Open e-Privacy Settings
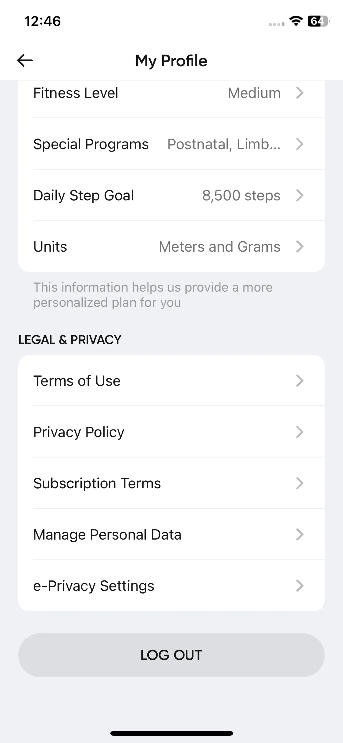This screenshot has width=343, height=743. click(171, 586)
